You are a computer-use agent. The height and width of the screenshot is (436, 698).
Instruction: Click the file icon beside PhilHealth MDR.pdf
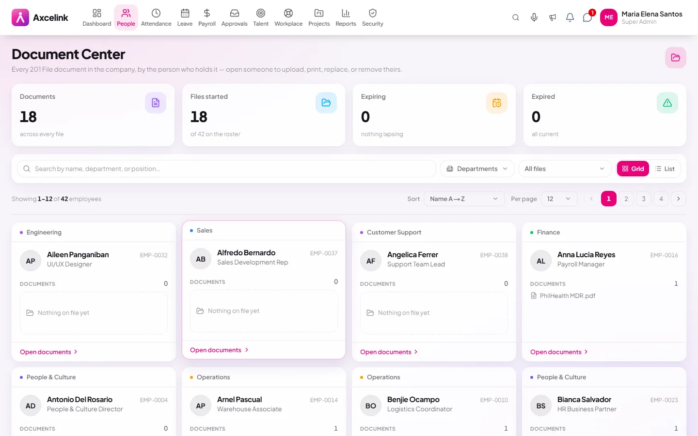pyautogui.click(x=534, y=296)
